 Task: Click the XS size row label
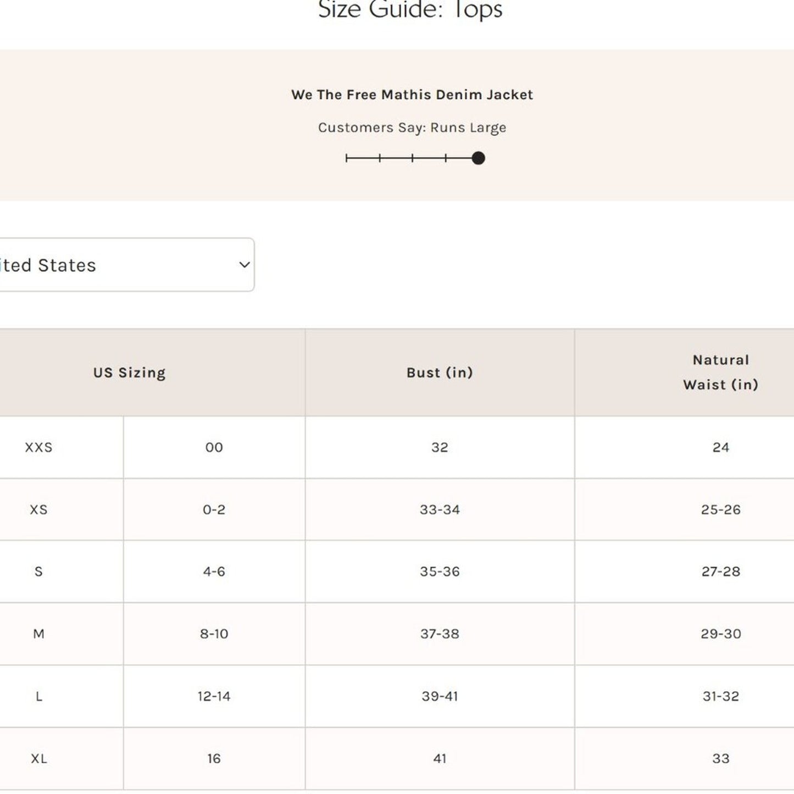pyautogui.click(x=38, y=509)
